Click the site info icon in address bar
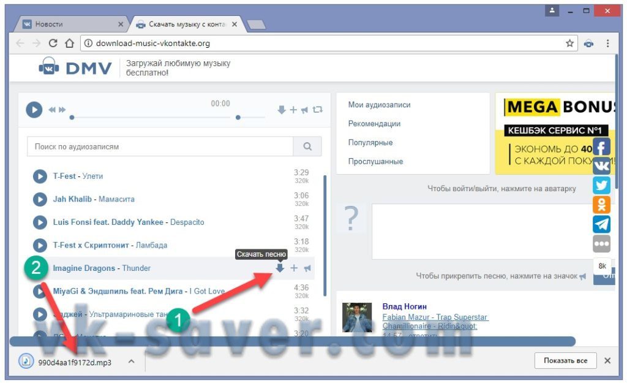 click(88, 44)
